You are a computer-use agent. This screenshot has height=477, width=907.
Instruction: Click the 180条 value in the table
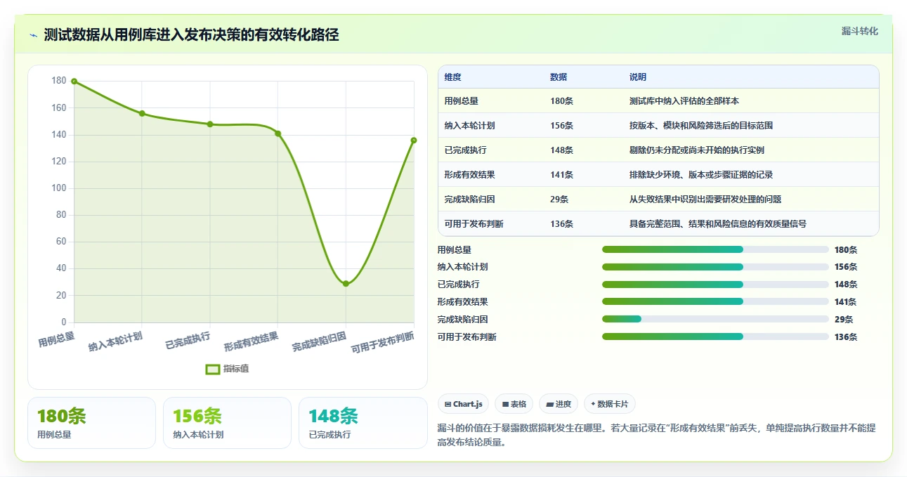click(x=562, y=101)
